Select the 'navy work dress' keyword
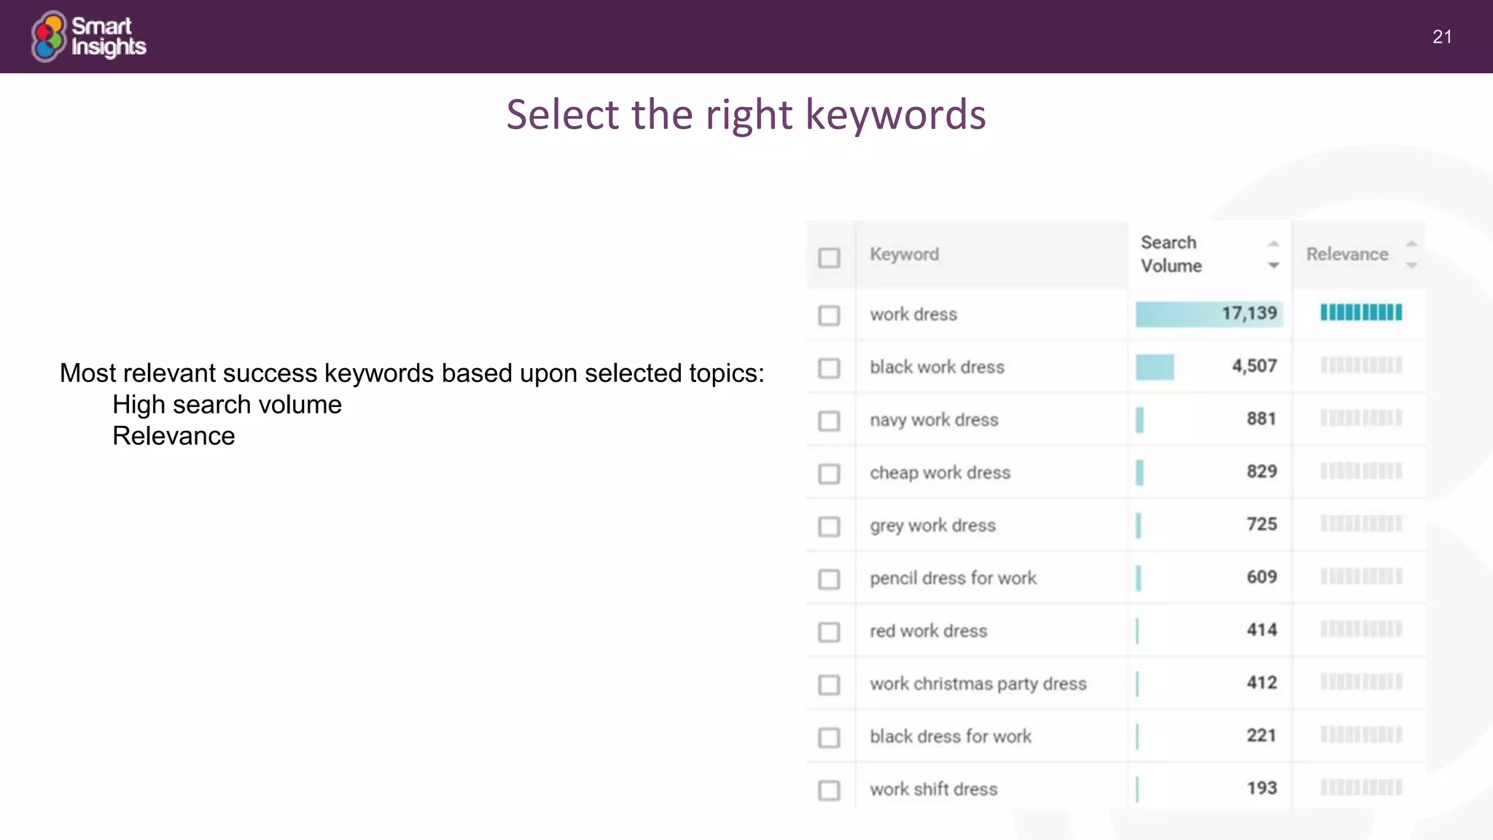Screen dimensions: 1493x840 pos(934,420)
